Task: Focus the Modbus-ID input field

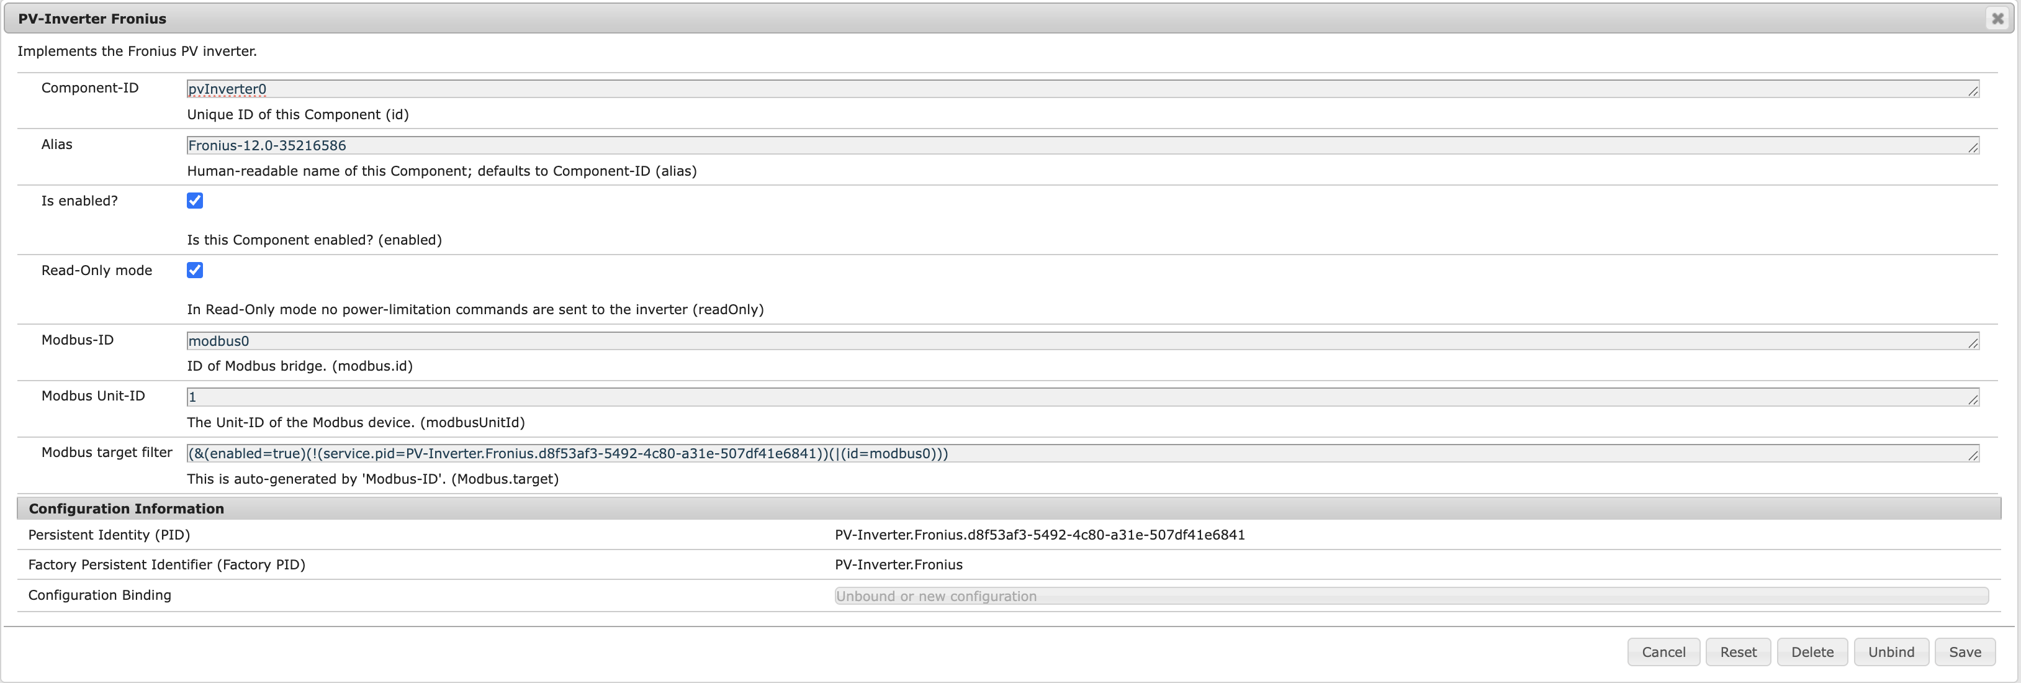Action: point(1081,341)
